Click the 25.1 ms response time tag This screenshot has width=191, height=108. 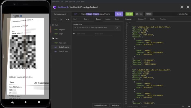[x=139, y=14]
